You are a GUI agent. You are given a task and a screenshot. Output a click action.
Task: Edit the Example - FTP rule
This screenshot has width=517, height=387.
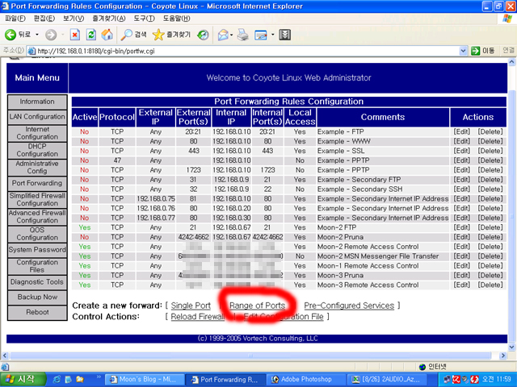pyautogui.click(x=461, y=131)
